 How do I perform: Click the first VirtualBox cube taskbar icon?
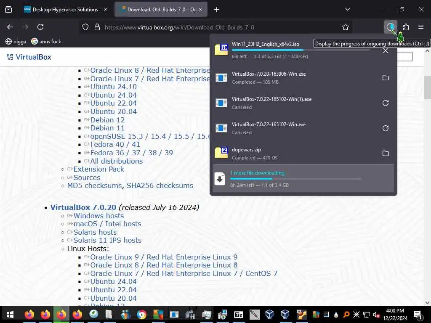269,314
